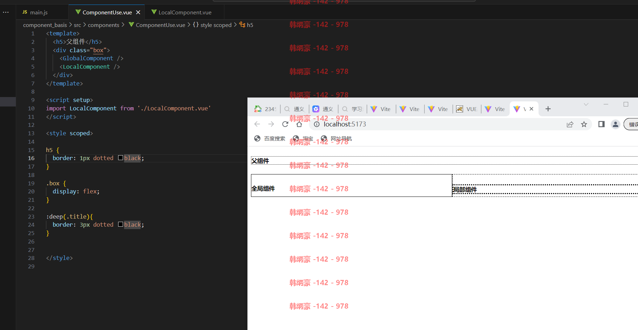Viewport: 638px width, 330px height.
Task: Open the three-dots views menu in VS Code
Action: tap(6, 12)
